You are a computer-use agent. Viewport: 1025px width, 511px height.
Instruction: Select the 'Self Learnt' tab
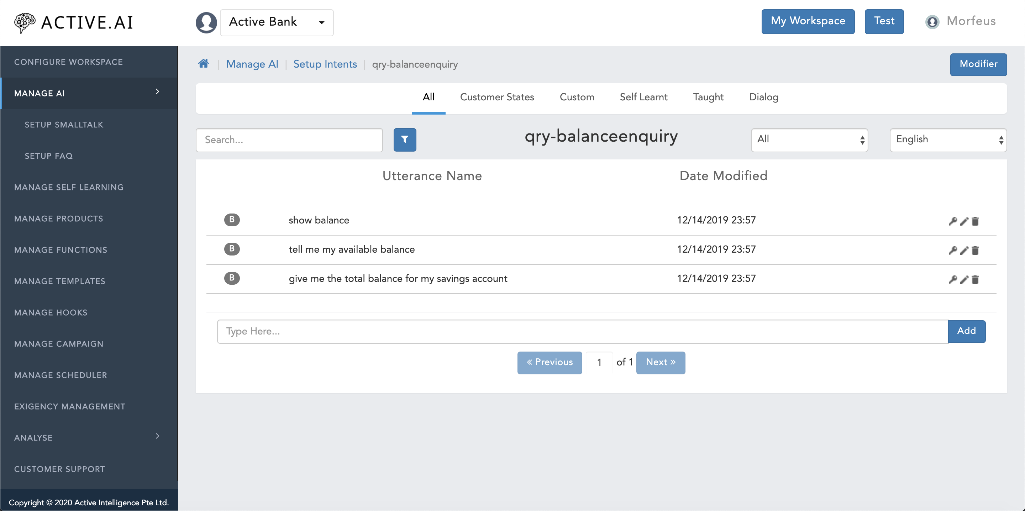click(x=644, y=98)
